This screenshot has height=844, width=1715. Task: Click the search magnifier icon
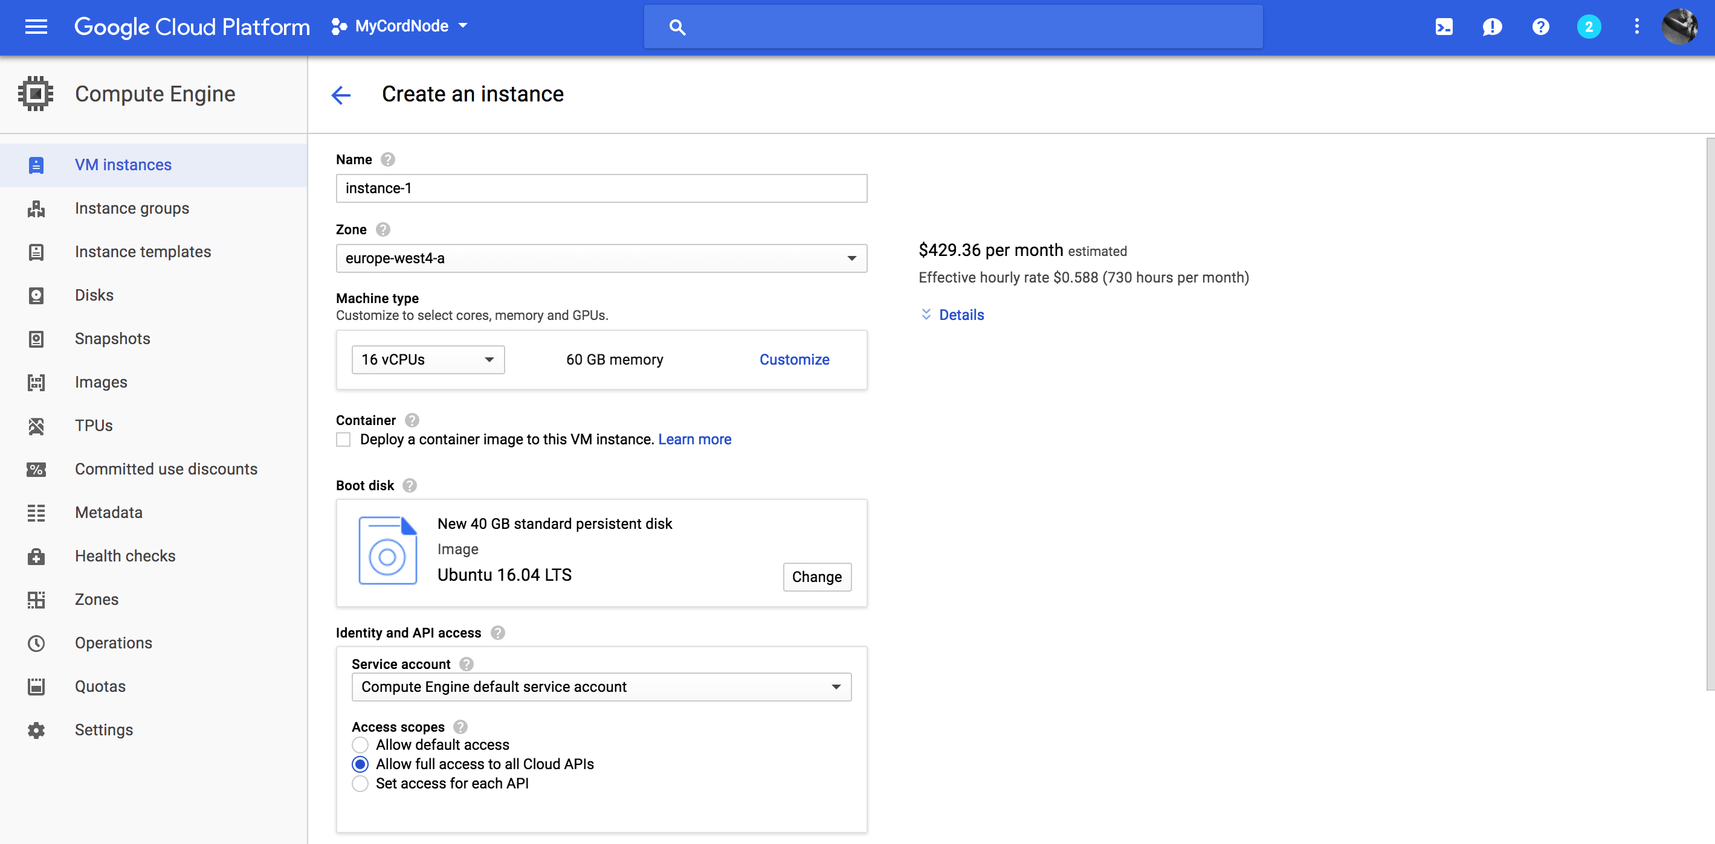[x=677, y=27]
